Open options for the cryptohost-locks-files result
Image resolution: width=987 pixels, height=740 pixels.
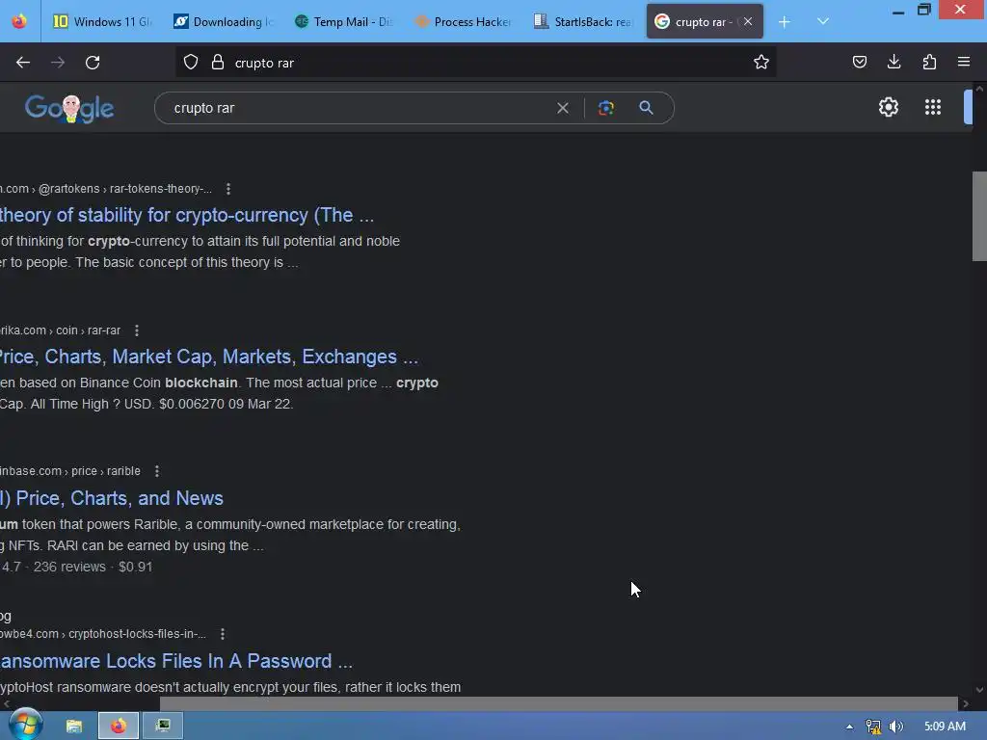click(223, 634)
